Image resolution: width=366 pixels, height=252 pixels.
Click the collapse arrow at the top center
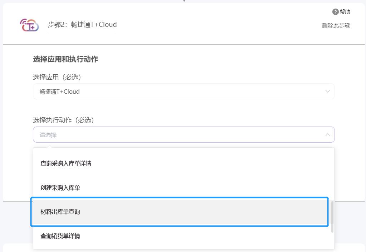(184, 2)
